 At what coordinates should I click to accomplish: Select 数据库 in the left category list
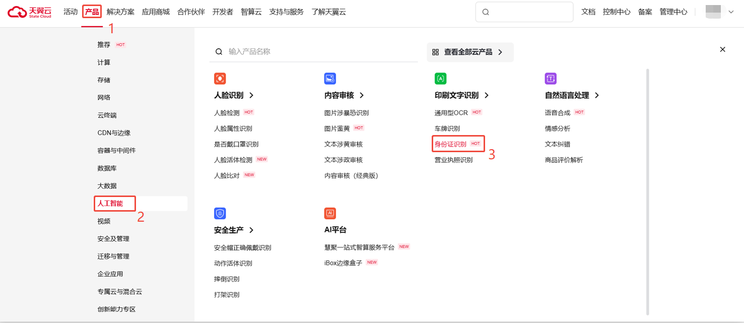click(107, 168)
